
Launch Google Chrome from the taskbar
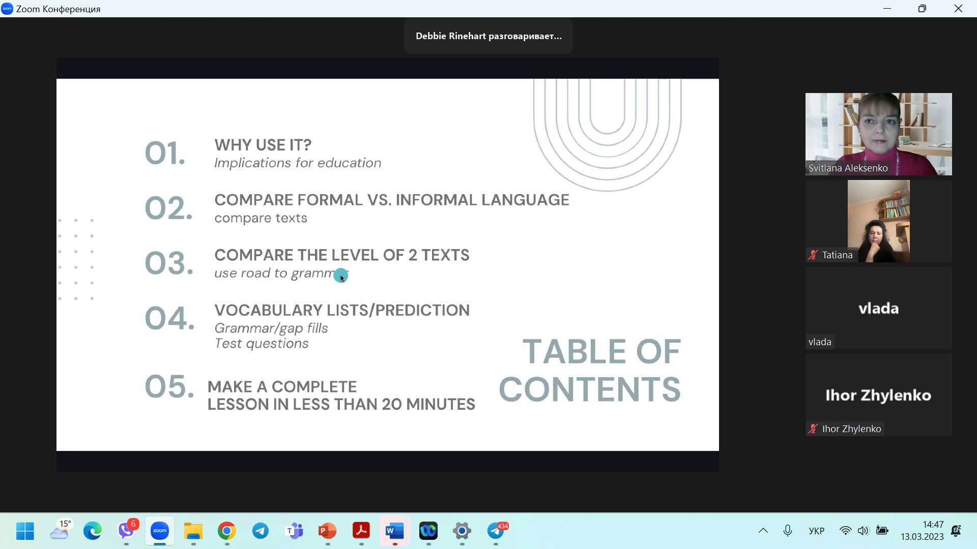point(227,531)
